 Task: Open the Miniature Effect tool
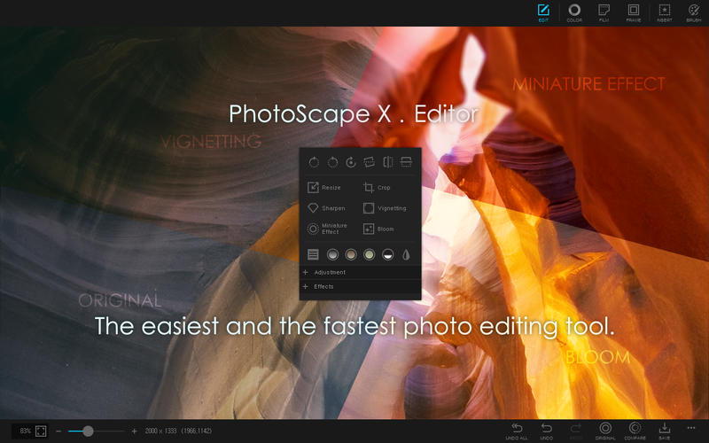pos(327,229)
